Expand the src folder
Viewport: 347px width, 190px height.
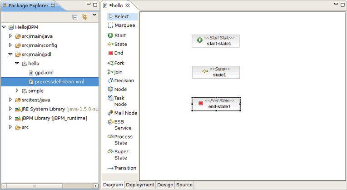tap(10, 127)
